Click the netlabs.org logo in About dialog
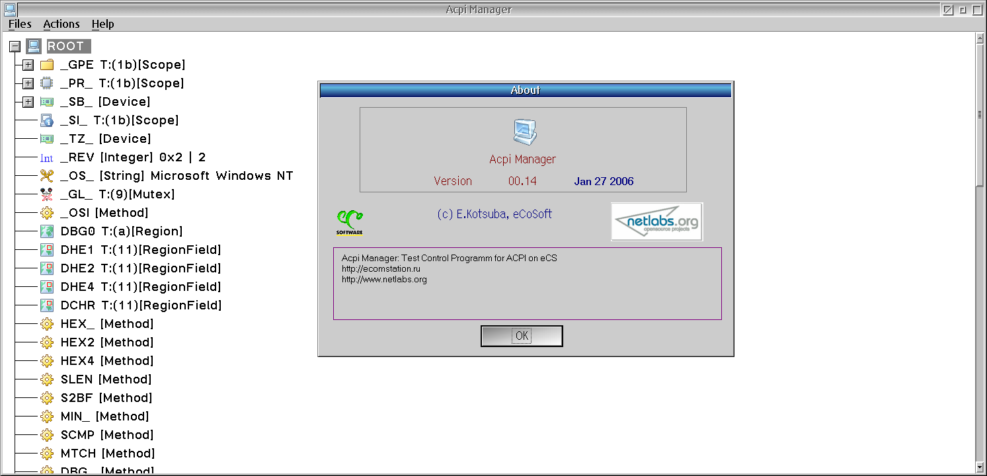The height and width of the screenshot is (476, 987). click(x=656, y=221)
